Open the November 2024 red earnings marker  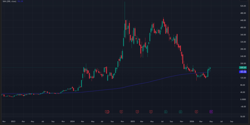[121, 112]
